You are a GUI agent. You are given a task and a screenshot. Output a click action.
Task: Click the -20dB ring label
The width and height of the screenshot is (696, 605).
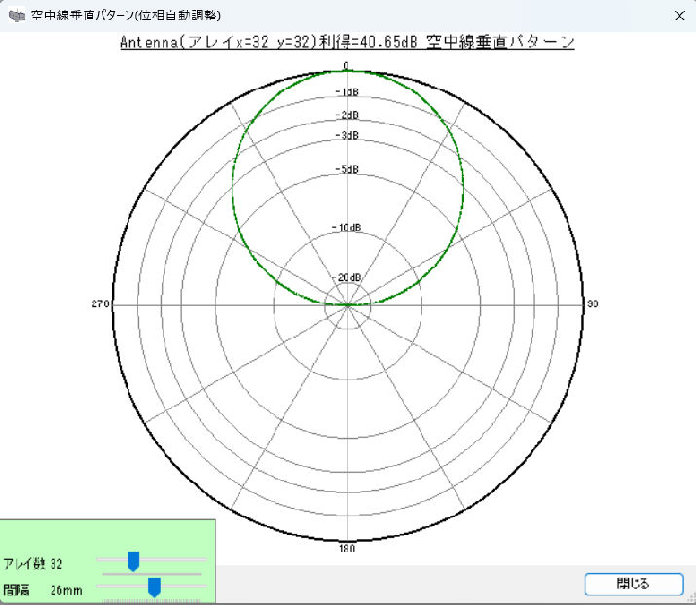[348, 278]
